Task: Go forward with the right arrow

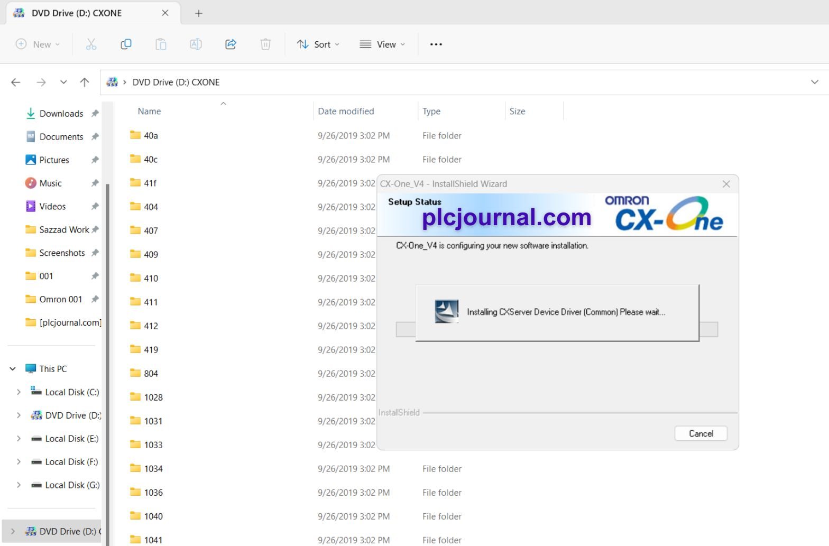Action: [41, 82]
